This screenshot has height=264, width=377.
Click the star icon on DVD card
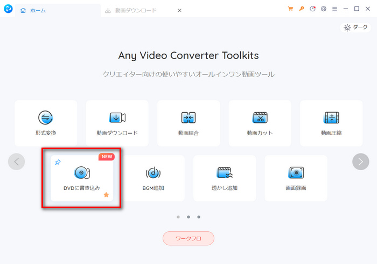click(106, 195)
